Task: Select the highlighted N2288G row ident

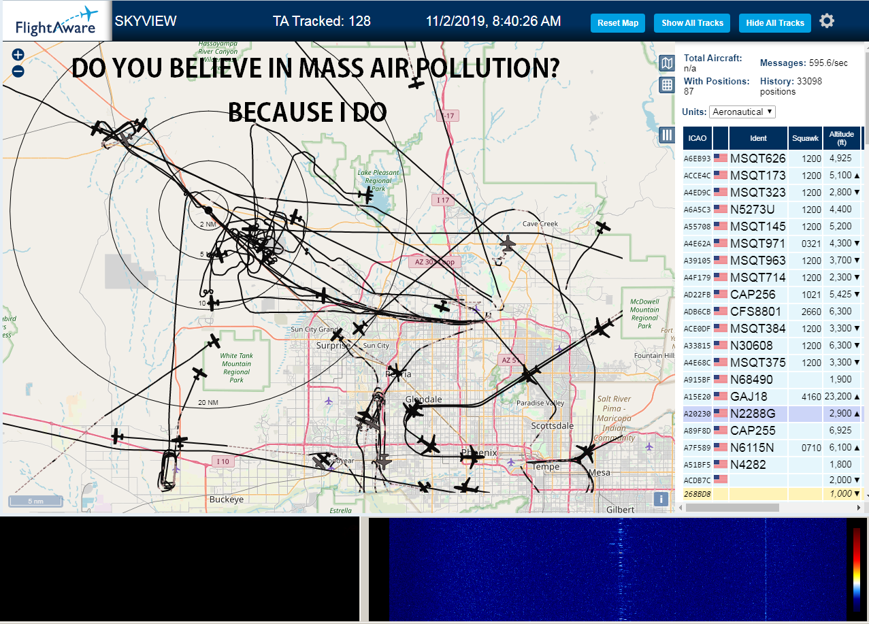Action: coord(753,414)
